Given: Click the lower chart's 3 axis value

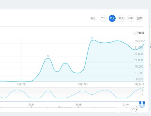Looking at the screenshot, I should click(143, 90).
